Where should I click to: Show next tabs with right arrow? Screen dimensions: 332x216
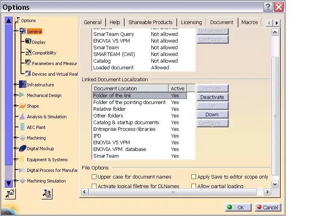pos(277,23)
